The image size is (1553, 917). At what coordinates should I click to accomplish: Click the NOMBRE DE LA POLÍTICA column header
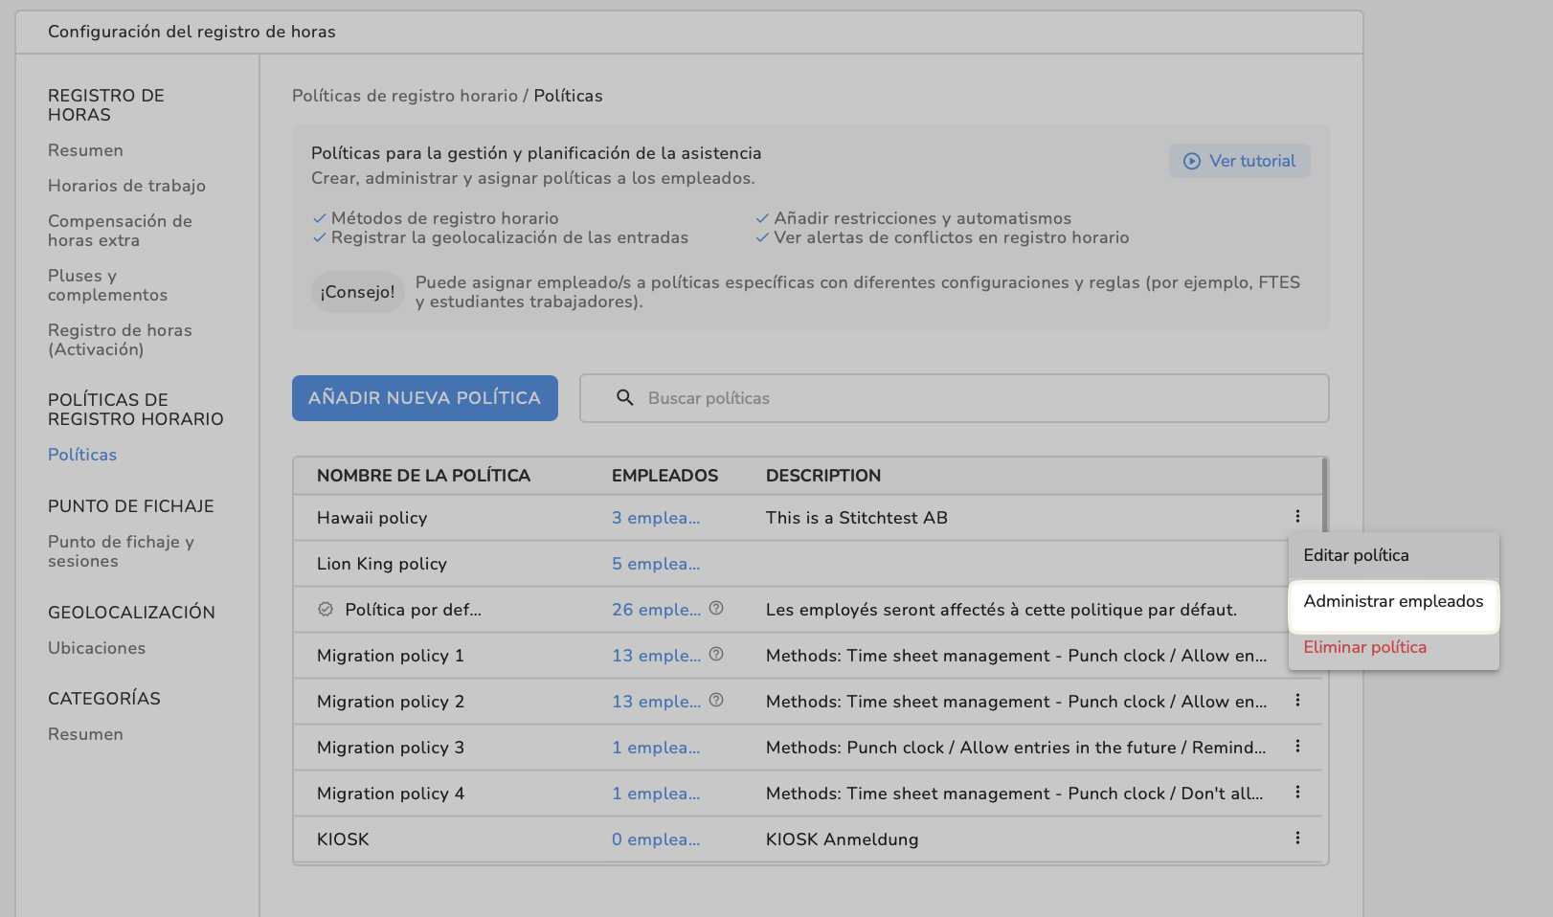pyautogui.click(x=423, y=476)
